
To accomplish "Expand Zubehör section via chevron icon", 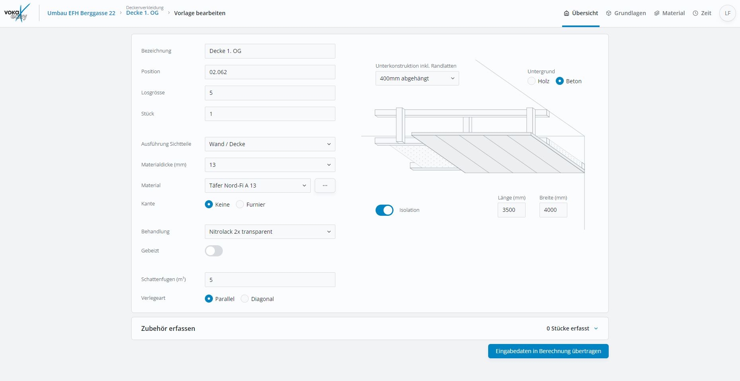I will tap(596, 328).
